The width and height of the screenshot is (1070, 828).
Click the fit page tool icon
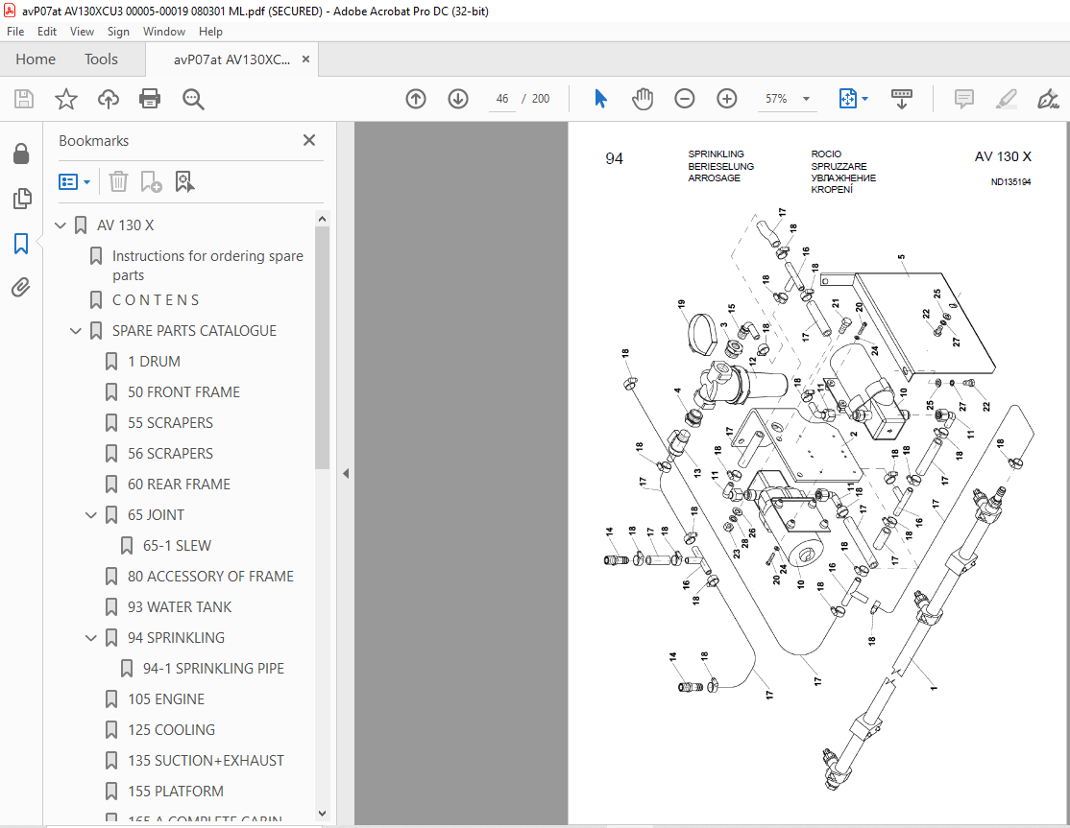pyautogui.click(x=847, y=99)
